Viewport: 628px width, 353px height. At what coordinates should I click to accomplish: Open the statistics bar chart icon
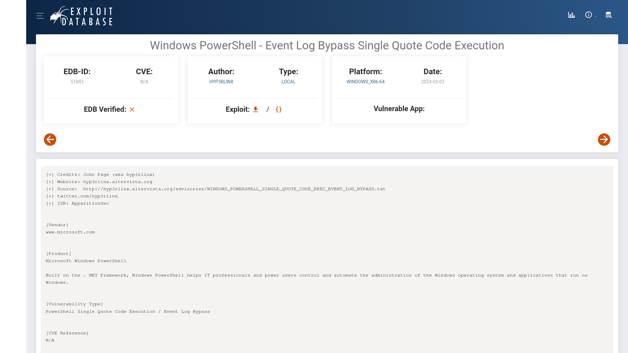tap(571, 15)
